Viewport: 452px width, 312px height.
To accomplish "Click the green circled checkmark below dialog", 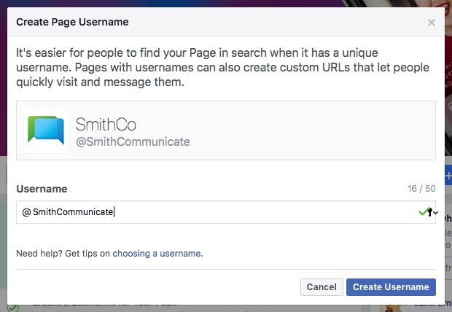I will 13,308.
